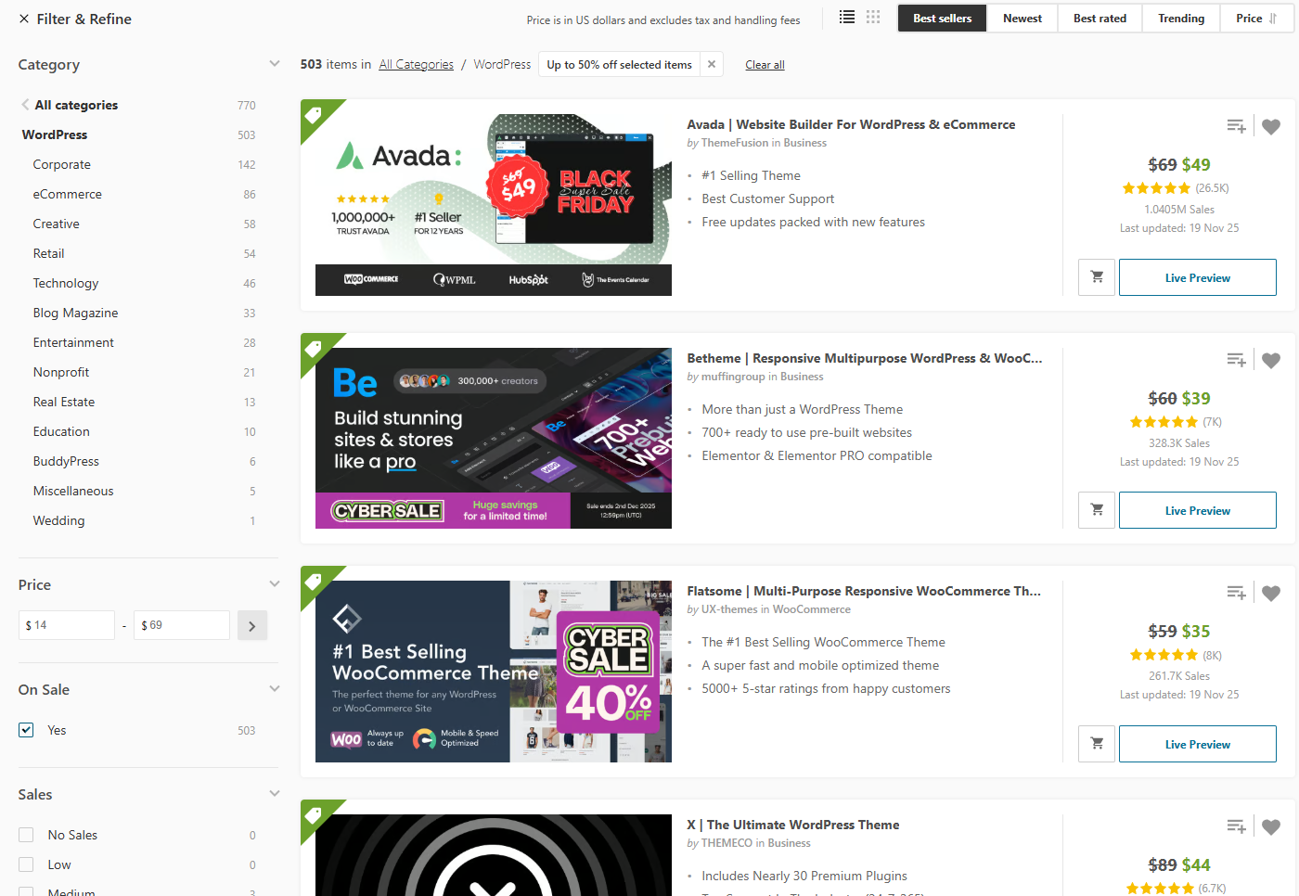Image resolution: width=1299 pixels, height=896 pixels.
Task: Switch sorting to Best rated
Action: 1100,17
